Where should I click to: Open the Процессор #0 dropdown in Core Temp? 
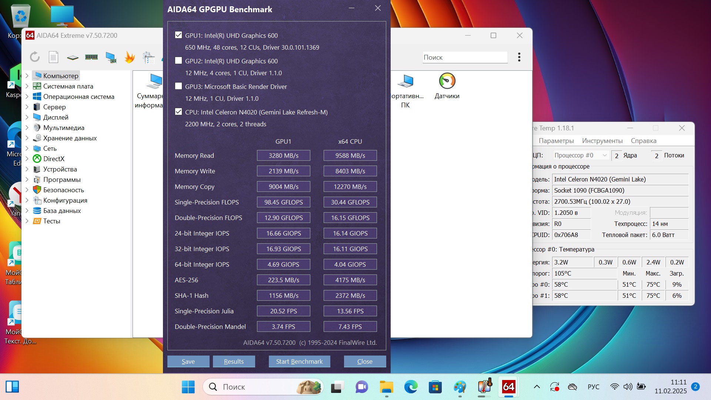[581, 155]
